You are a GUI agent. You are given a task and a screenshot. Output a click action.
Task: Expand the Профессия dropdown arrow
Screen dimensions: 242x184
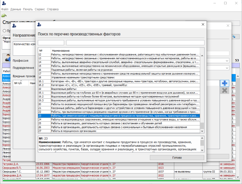(x=227, y=60)
